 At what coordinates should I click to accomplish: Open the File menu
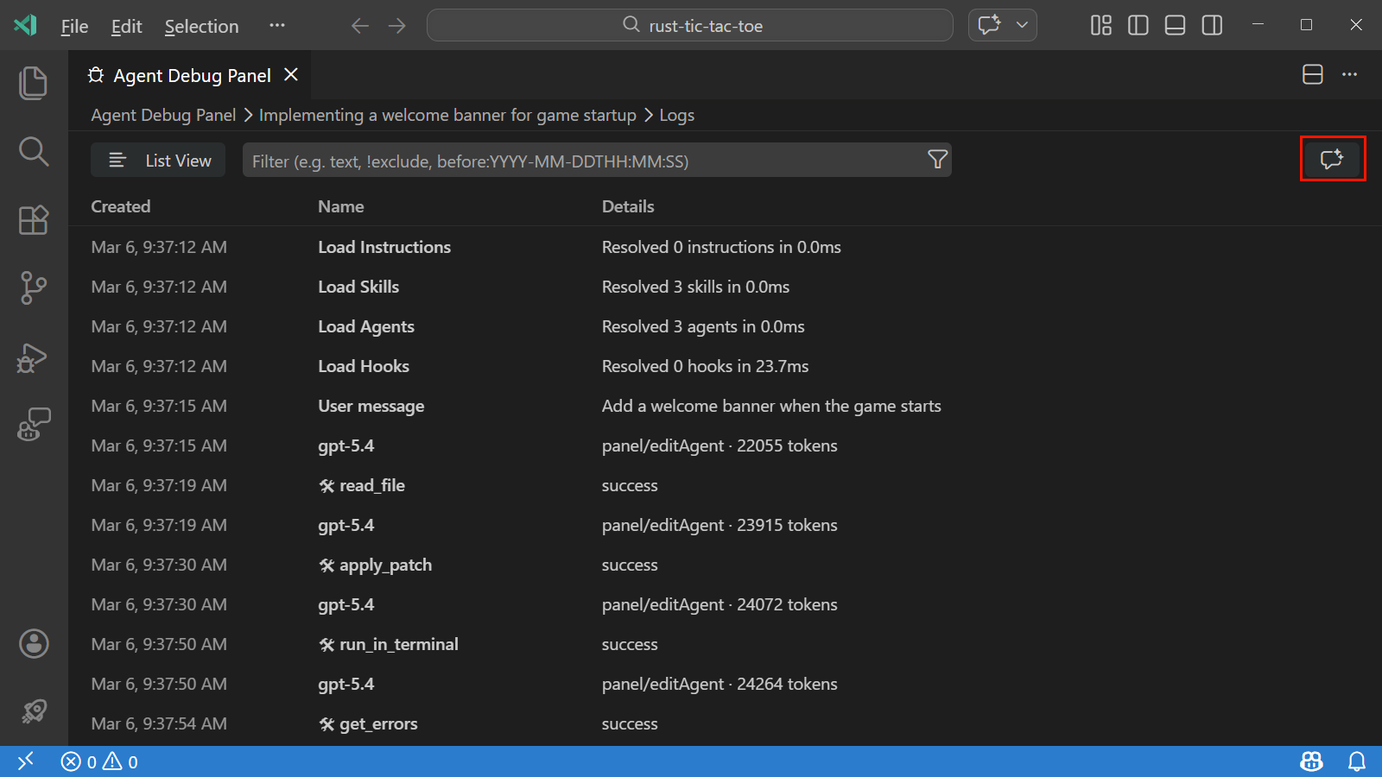[73, 26]
